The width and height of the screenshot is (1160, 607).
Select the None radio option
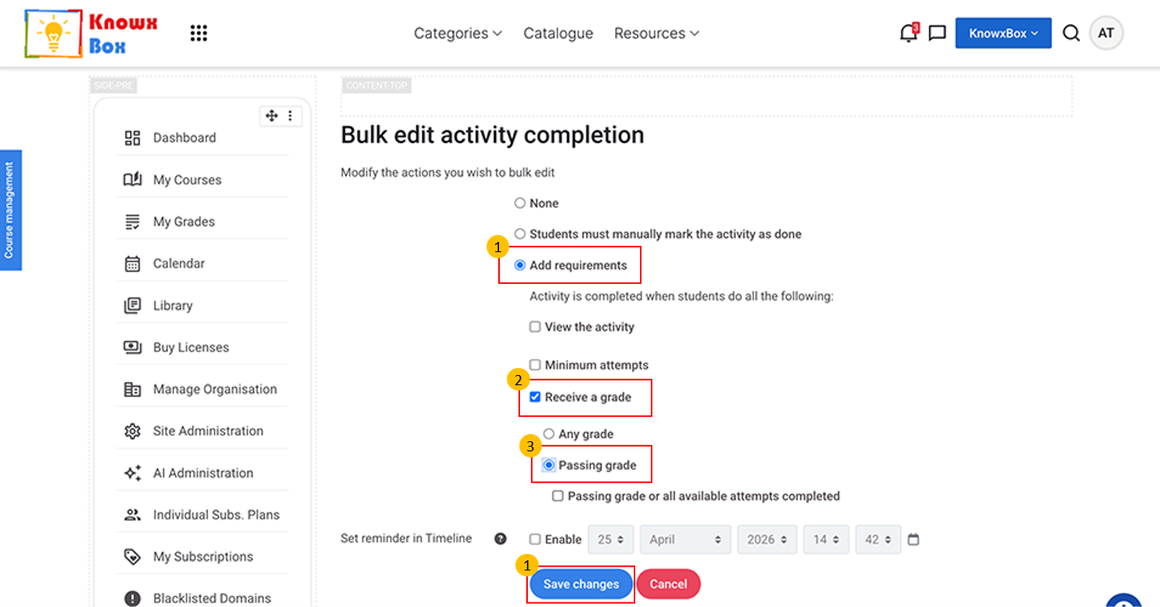click(x=520, y=203)
